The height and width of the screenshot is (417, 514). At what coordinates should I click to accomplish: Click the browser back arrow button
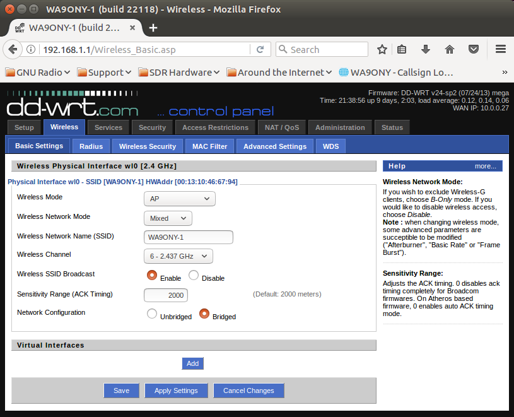click(x=13, y=49)
